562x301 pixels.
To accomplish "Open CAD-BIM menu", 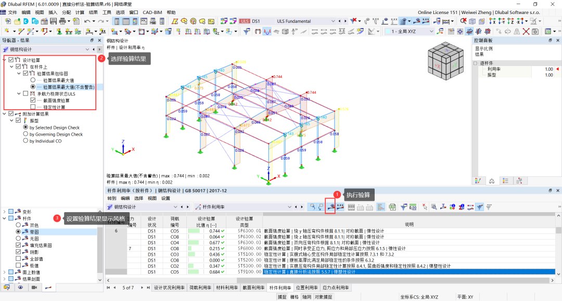I will click(152, 12).
